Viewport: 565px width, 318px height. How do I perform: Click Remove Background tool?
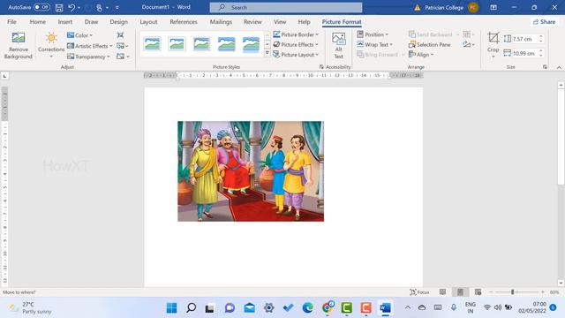(x=18, y=45)
